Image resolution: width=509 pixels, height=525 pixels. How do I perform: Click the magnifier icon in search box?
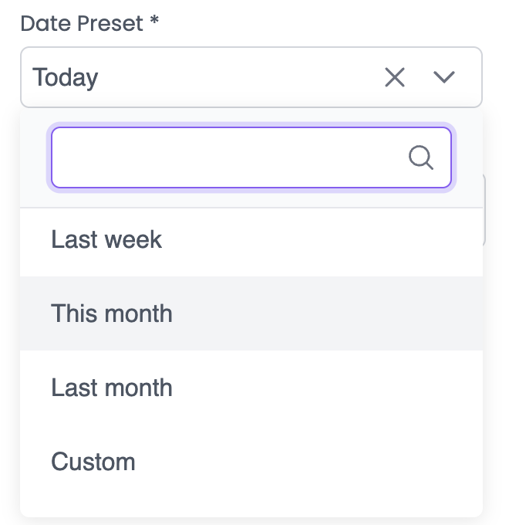pos(420,157)
